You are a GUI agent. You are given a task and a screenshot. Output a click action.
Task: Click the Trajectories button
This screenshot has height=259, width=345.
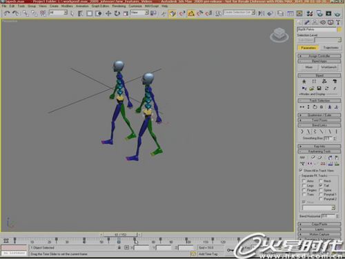pyautogui.click(x=331, y=48)
